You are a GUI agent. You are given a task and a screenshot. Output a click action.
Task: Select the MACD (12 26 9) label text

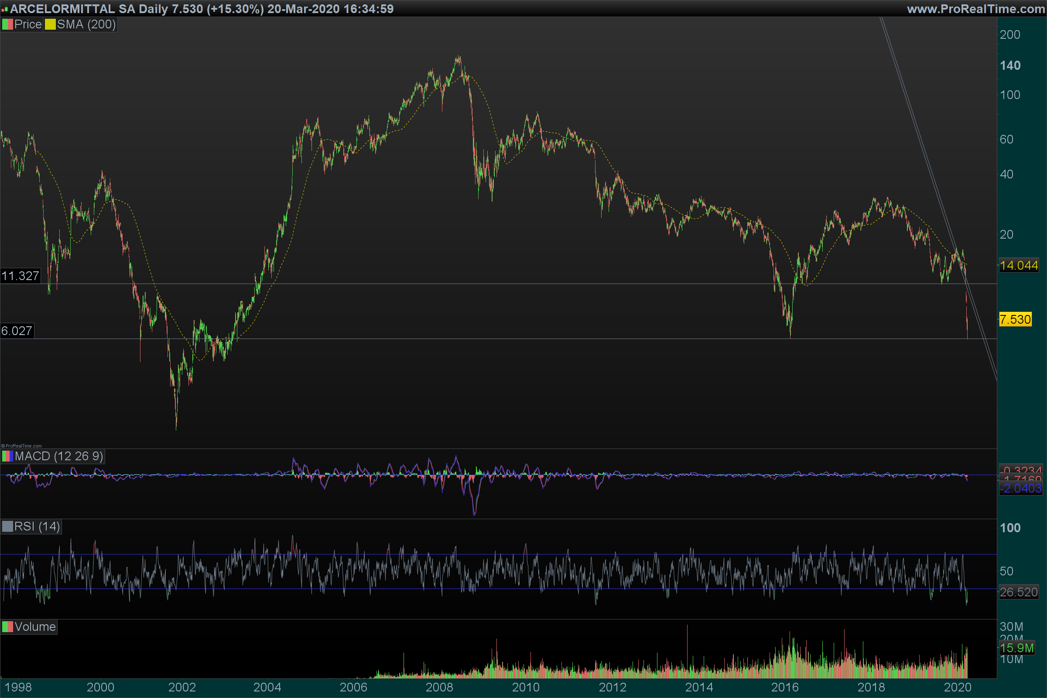59,456
